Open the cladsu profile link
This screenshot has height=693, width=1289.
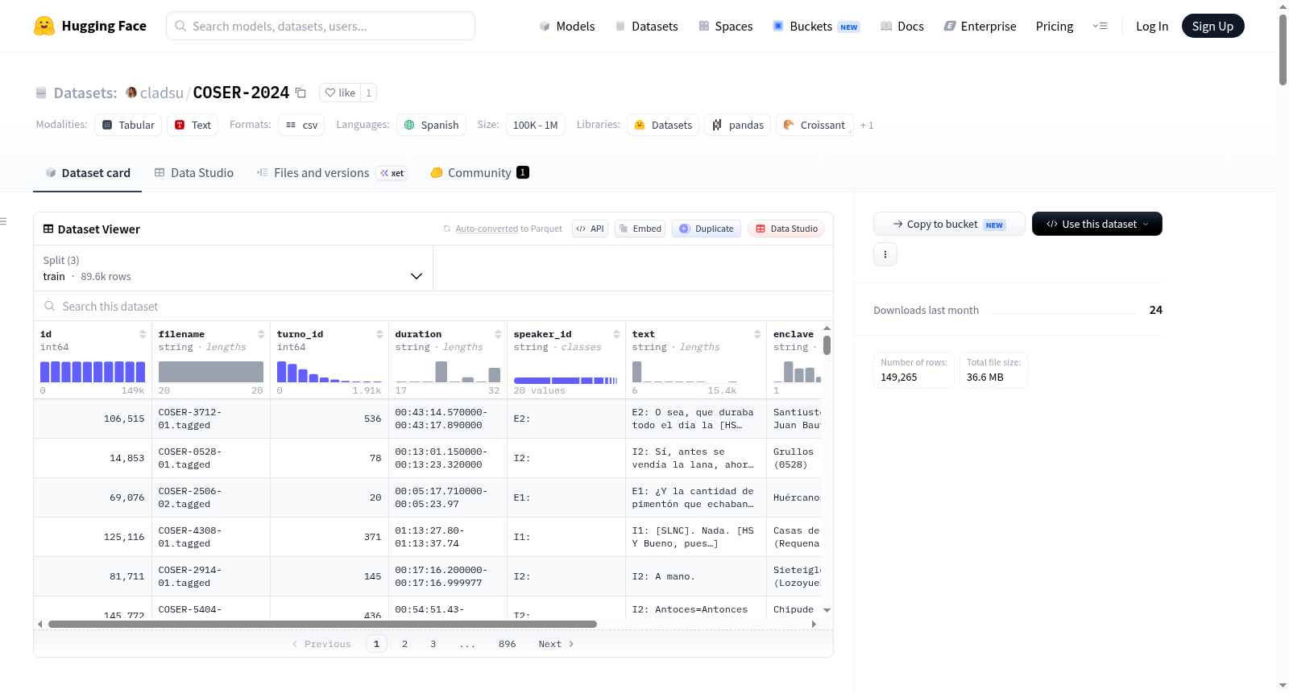point(162,93)
